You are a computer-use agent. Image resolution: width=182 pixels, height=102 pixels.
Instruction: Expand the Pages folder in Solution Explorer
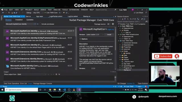coord(120,58)
